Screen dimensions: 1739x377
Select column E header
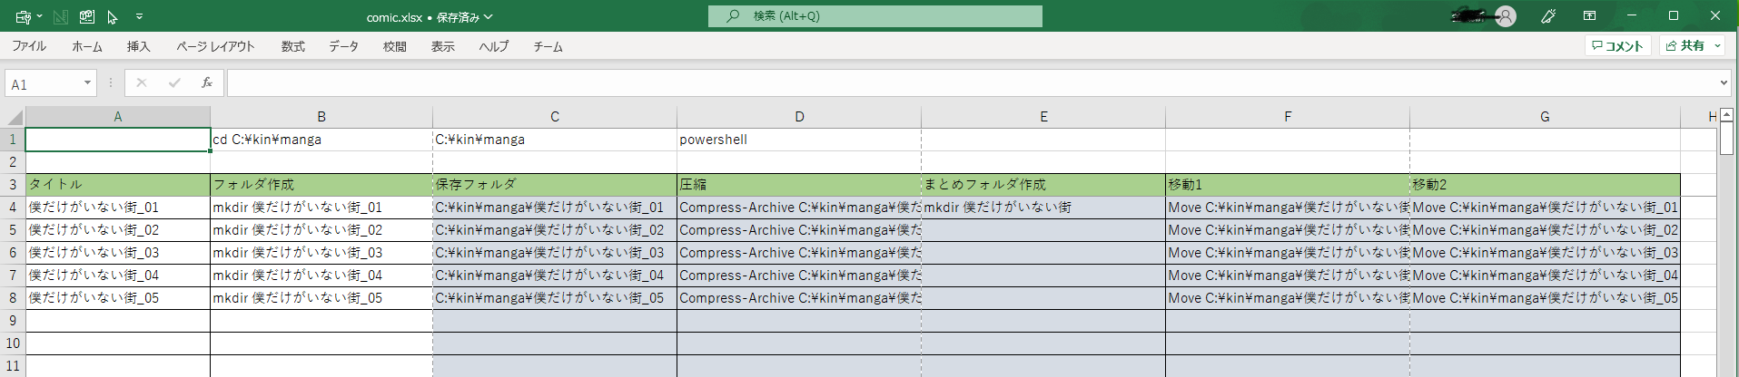pos(1043,117)
